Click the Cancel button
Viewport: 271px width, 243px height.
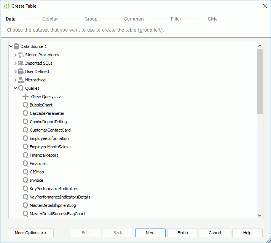(215, 233)
